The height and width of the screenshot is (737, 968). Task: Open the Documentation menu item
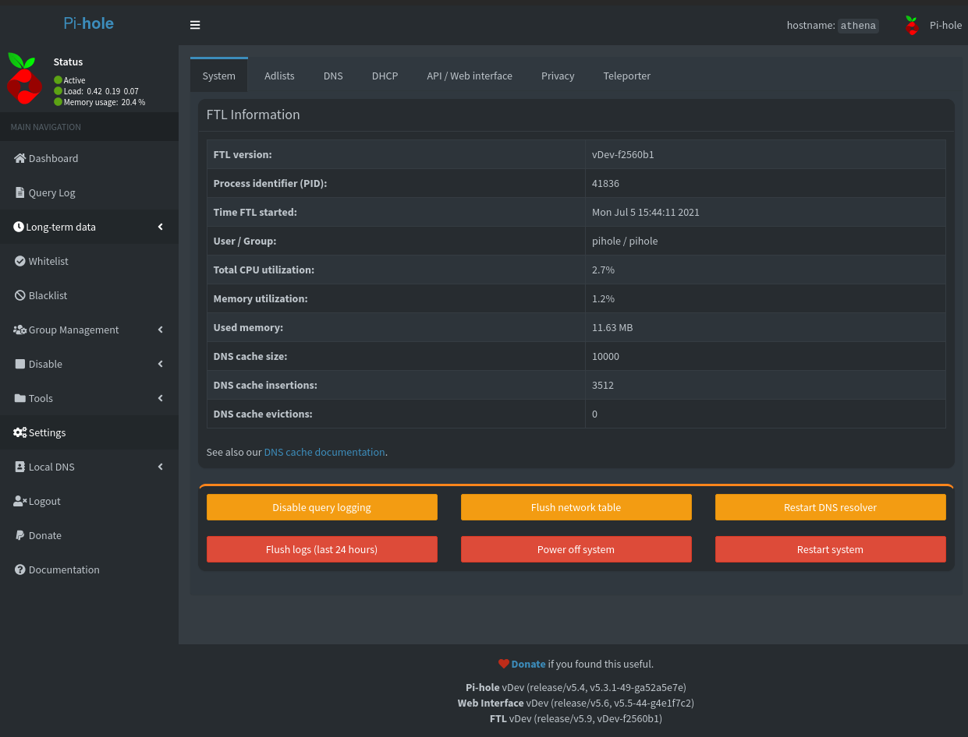tap(89, 569)
